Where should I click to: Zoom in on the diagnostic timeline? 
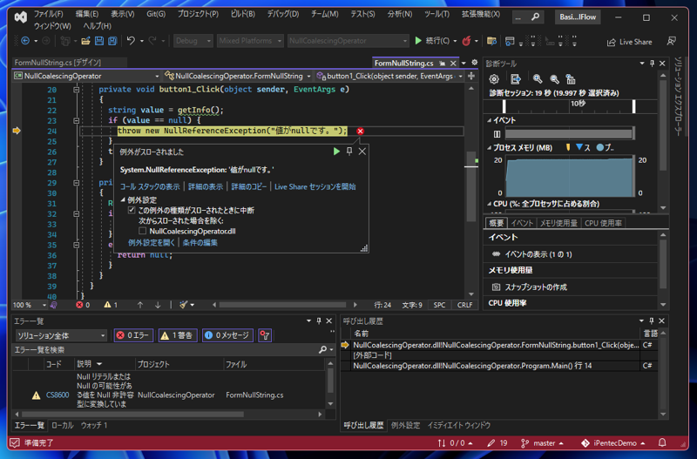pyautogui.click(x=538, y=79)
